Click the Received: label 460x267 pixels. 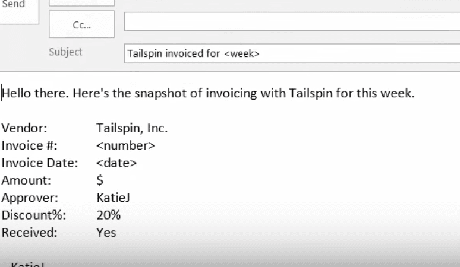click(x=29, y=233)
